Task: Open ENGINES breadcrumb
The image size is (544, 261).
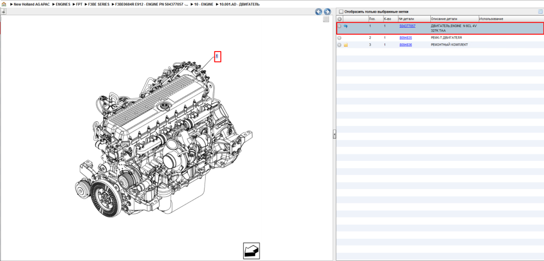Action: [x=63, y=4]
